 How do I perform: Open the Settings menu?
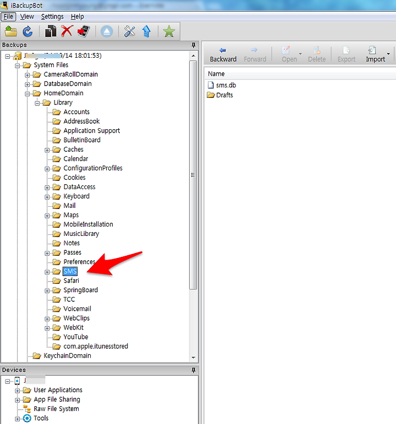coord(52,16)
